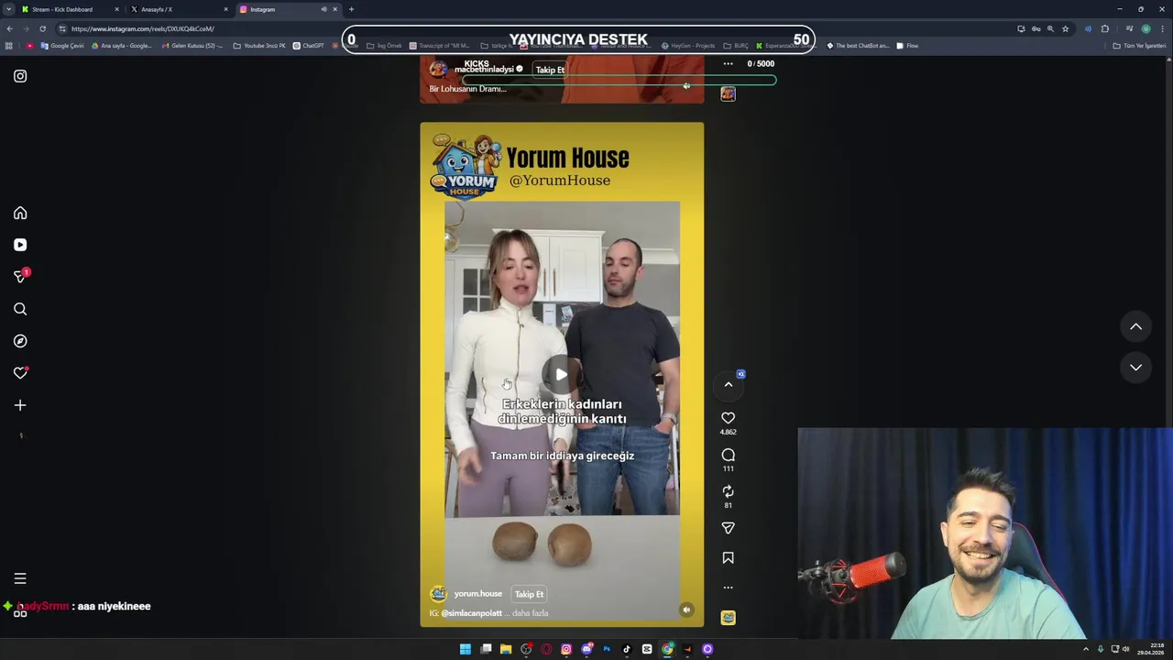The width and height of the screenshot is (1173, 660).
Task: Expand caption with daha fazla
Action: pyautogui.click(x=530, y=613)
